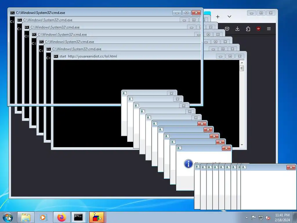Minimize the Firefox browser window
The height and width of the screenshot is (223, 297).
click(x=251, y=13)
